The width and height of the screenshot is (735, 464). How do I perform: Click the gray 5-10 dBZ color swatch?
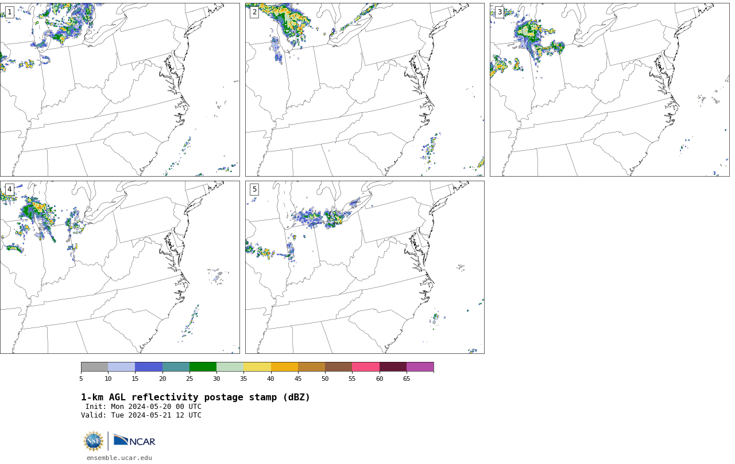(94, 367)
